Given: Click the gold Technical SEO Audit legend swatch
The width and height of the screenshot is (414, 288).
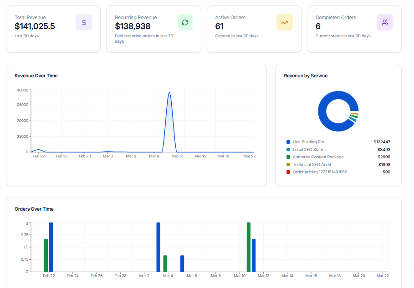Looking at the screenshot, I should pos(288,165).
